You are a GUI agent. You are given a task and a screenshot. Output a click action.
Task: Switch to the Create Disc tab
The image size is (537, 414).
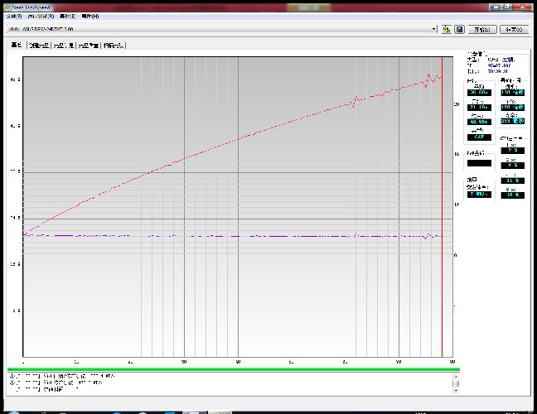tap(39, 46)
